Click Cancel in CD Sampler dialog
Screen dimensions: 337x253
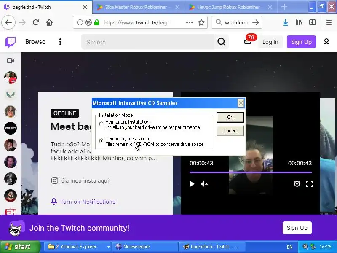230,131
